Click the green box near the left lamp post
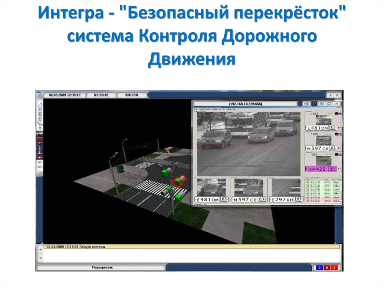Viewport: 384px width, 288px height. tap(120, 168)
